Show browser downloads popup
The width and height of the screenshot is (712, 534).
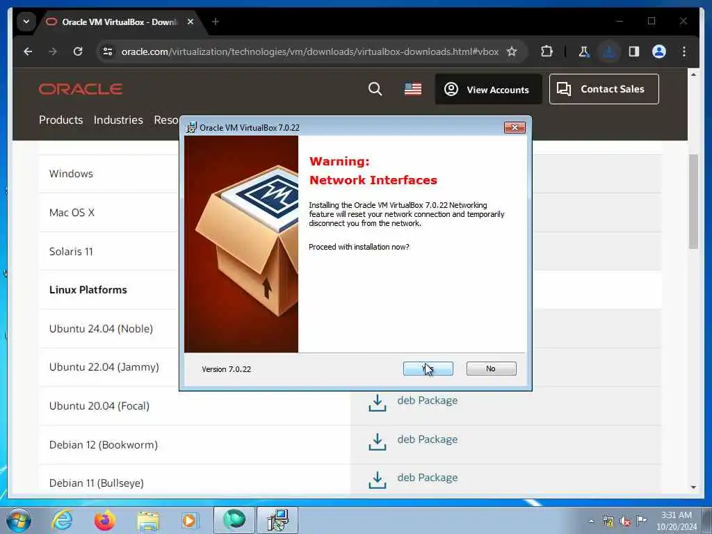609,51
